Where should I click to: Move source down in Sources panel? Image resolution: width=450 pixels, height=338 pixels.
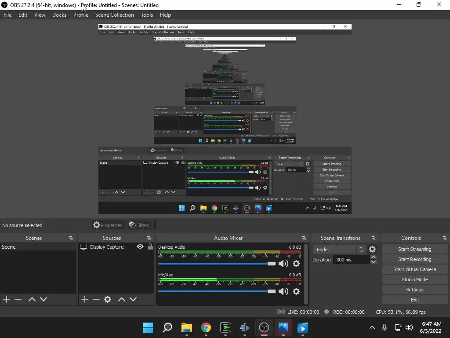tap(133, 299)
